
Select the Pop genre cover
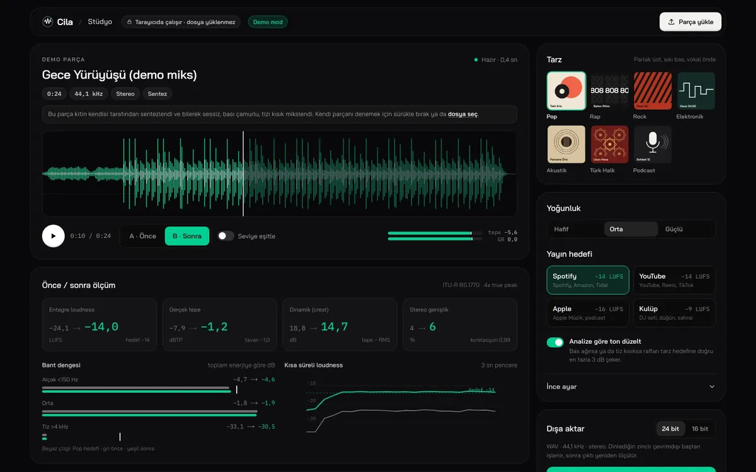[566, 91]
